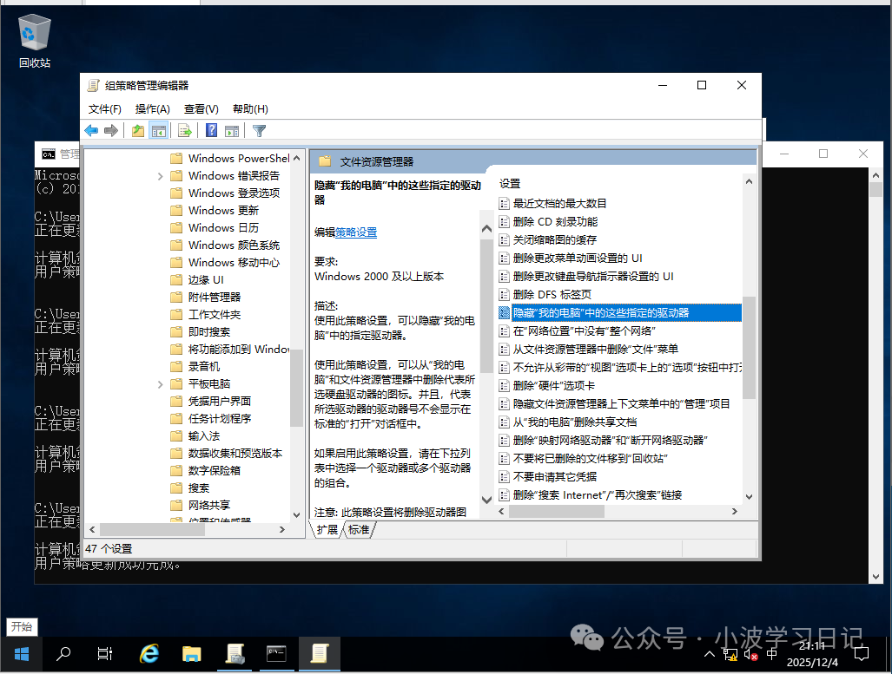Select 工作文件夹 tree item
892x674 pixels.
point(215,315)
